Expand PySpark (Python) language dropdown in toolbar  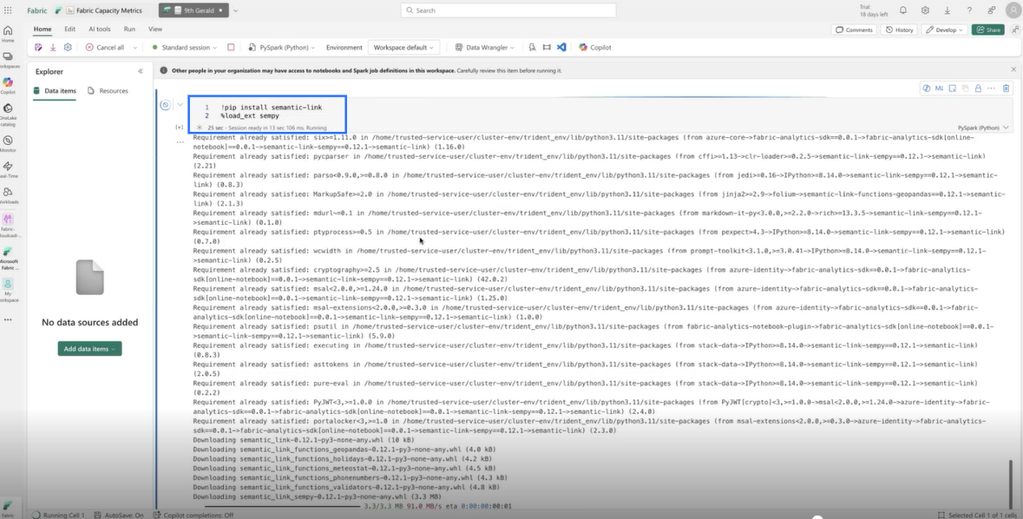282,48
